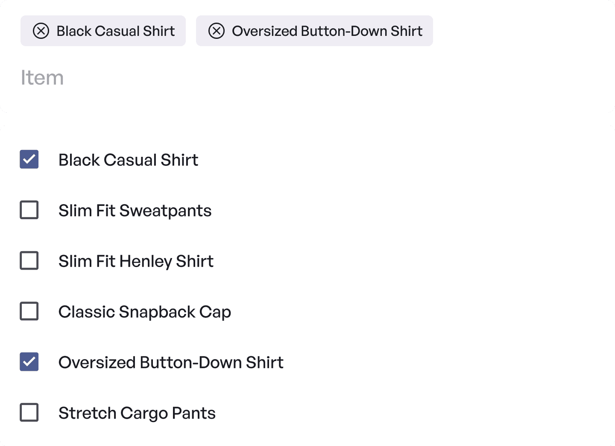Click the Black Casual Shirt option text
The width and height of the screenshot is (615, 446).
[x=128, y=160]
